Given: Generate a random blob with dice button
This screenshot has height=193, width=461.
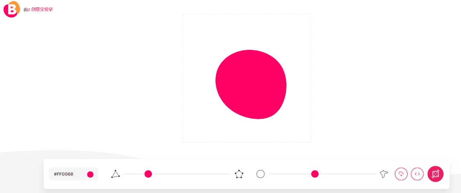Looking at the screenshot, I should [x=435, y=174].
